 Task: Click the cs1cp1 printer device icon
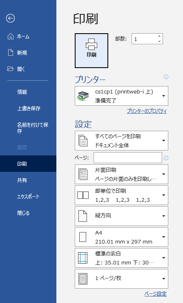(x=83, y=96)
